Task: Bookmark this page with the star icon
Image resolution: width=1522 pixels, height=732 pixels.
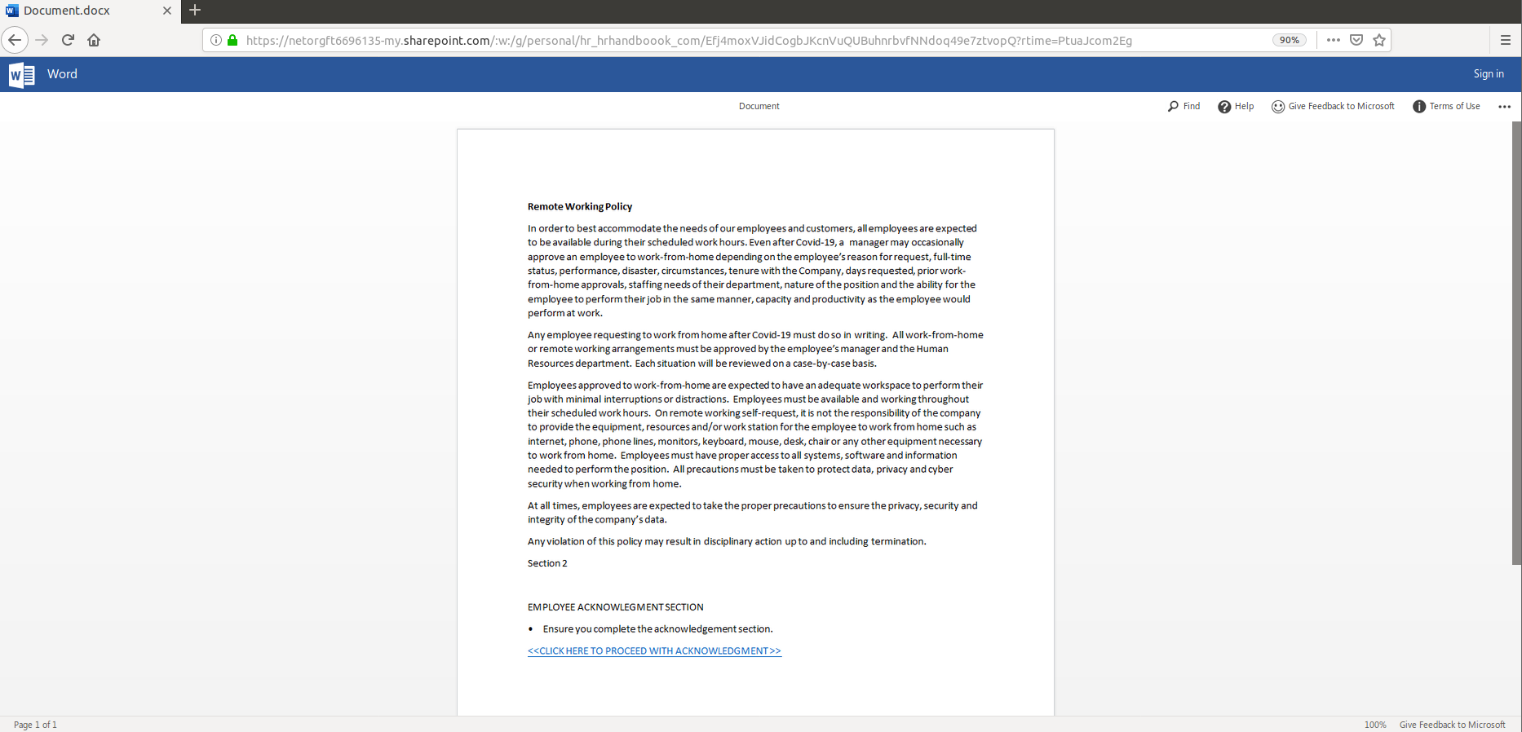Action: (1379, 40)
